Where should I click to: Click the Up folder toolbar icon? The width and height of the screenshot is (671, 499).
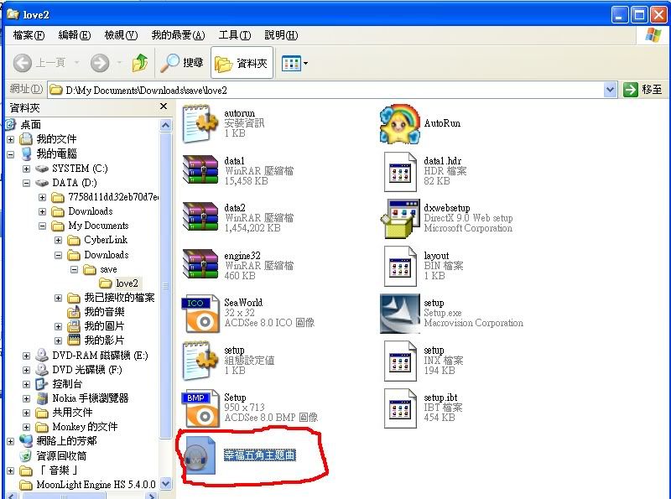[x=140, y=63]
